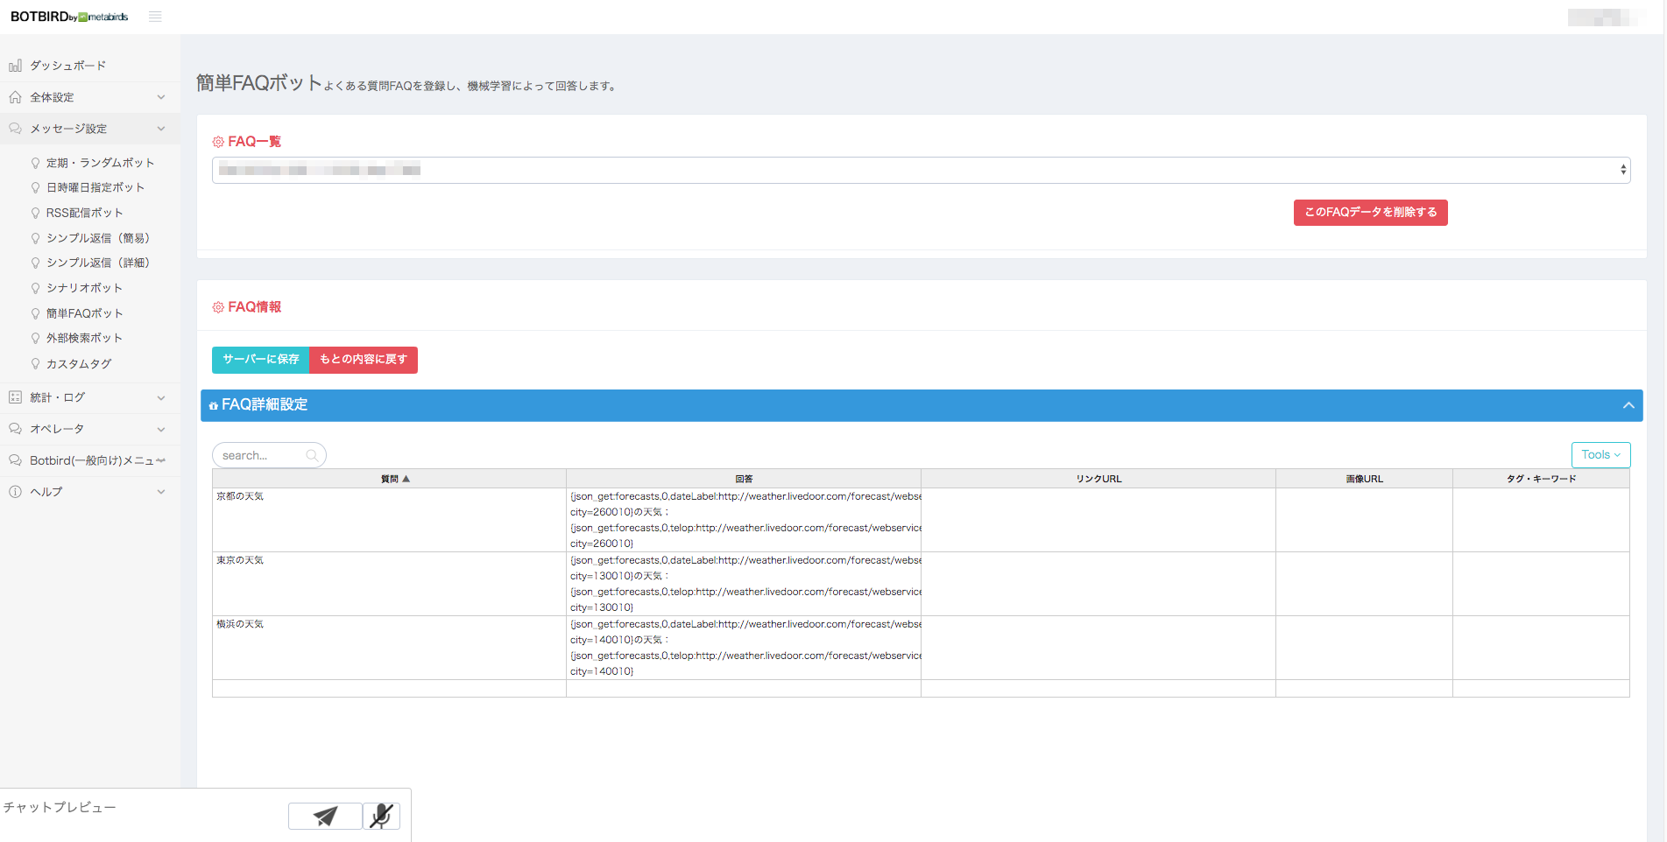1667x842 pixels.
Task: Click the gear icon beside FAQ情報
Action: pyautogui.click(x=218, y=307)
